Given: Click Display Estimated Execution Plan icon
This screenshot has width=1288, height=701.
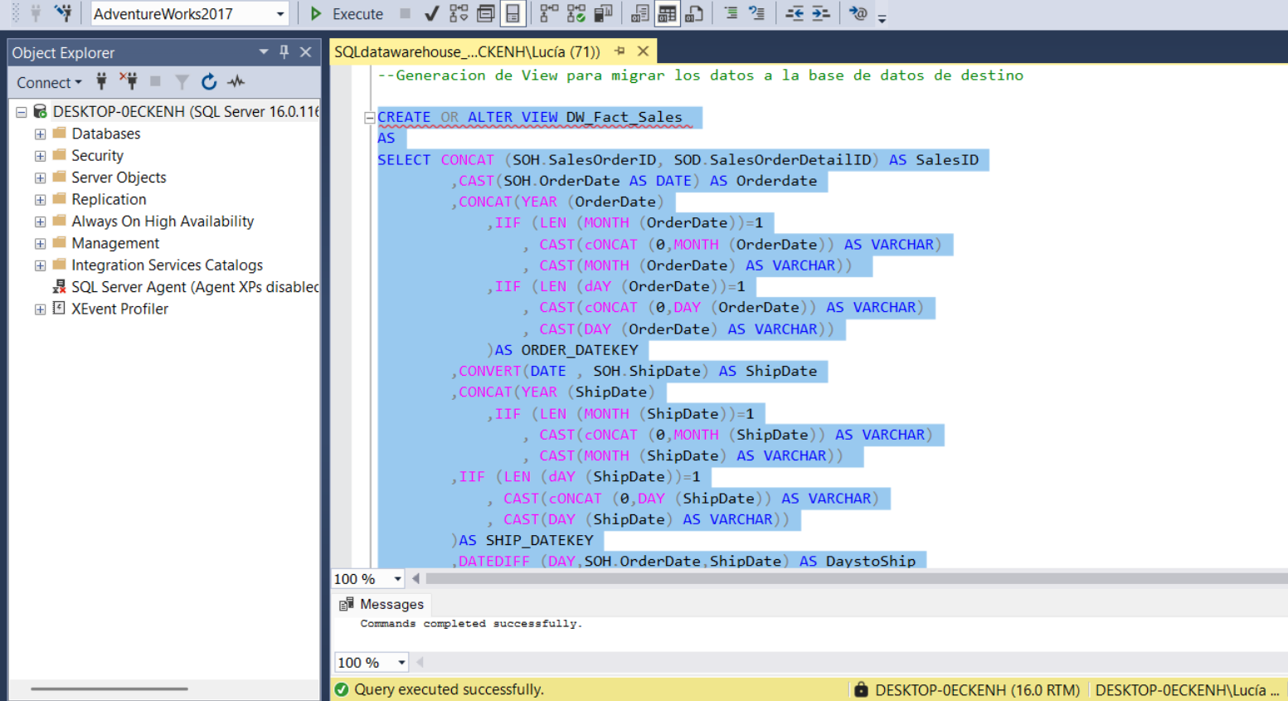Looking at the screenshot, I should [459, 13].
